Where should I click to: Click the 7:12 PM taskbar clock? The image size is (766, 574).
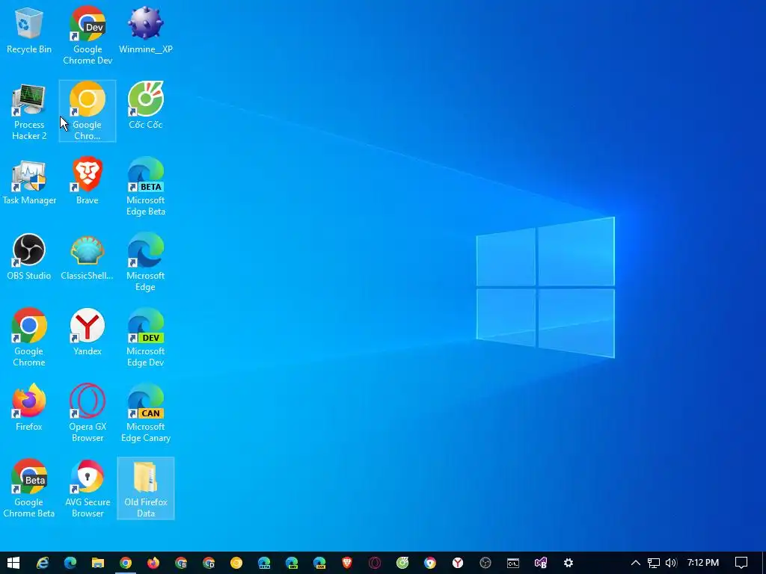703,563
